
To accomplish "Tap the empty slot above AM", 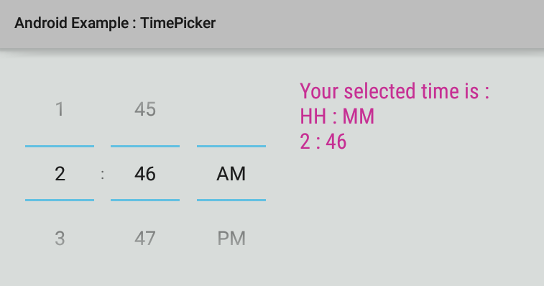I will [x=231, y=109].
